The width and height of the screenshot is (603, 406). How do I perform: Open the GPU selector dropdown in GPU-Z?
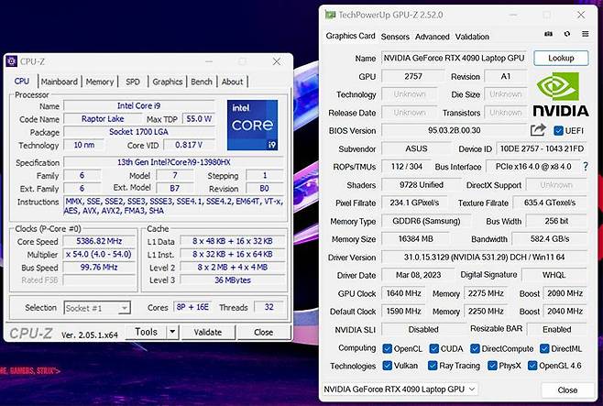pos(400,390)
